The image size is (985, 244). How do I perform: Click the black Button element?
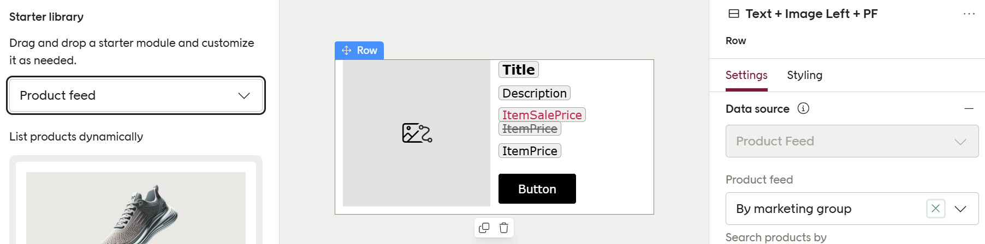point(537,189)
